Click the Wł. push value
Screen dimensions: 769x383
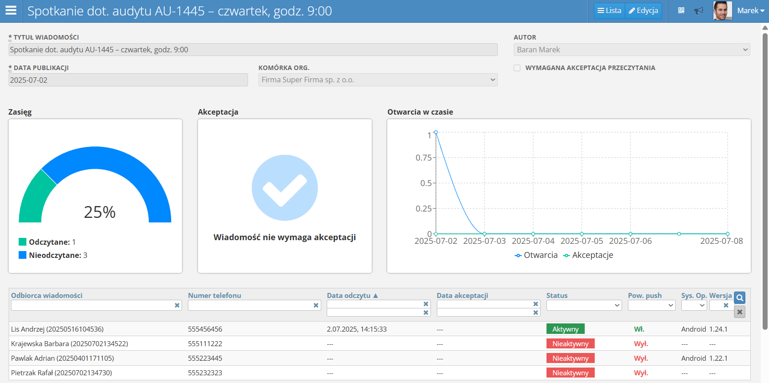(639, 329)
